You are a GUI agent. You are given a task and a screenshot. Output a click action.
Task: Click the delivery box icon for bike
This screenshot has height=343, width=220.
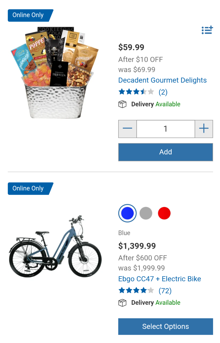(x=123, y=303)
